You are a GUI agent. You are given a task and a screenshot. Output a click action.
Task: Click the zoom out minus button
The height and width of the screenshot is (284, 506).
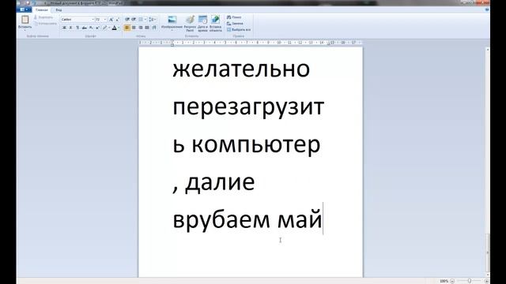pos(452,281)
